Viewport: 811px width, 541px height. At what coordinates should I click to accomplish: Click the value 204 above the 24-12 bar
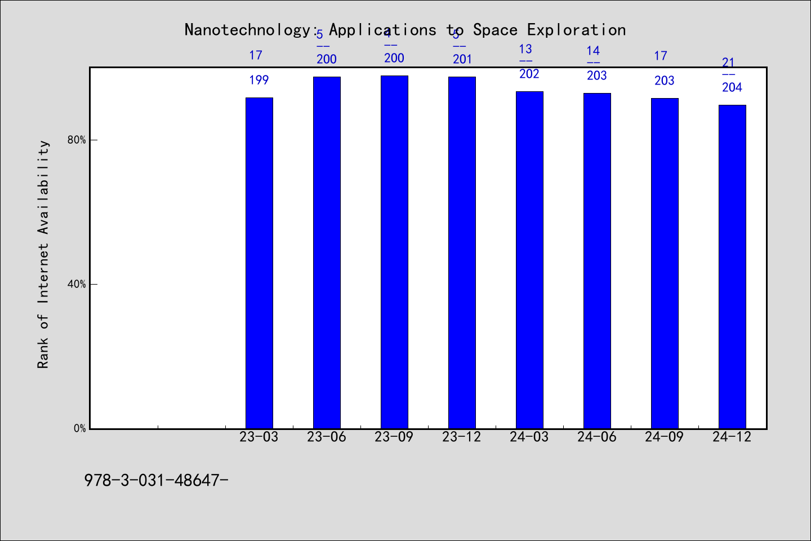coord(732,87)
